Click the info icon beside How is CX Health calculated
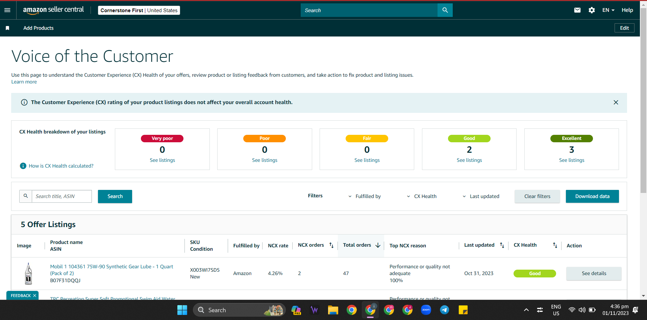Image resolution: width=647 pixels, height=320 pixels. [x=23, y=166]
